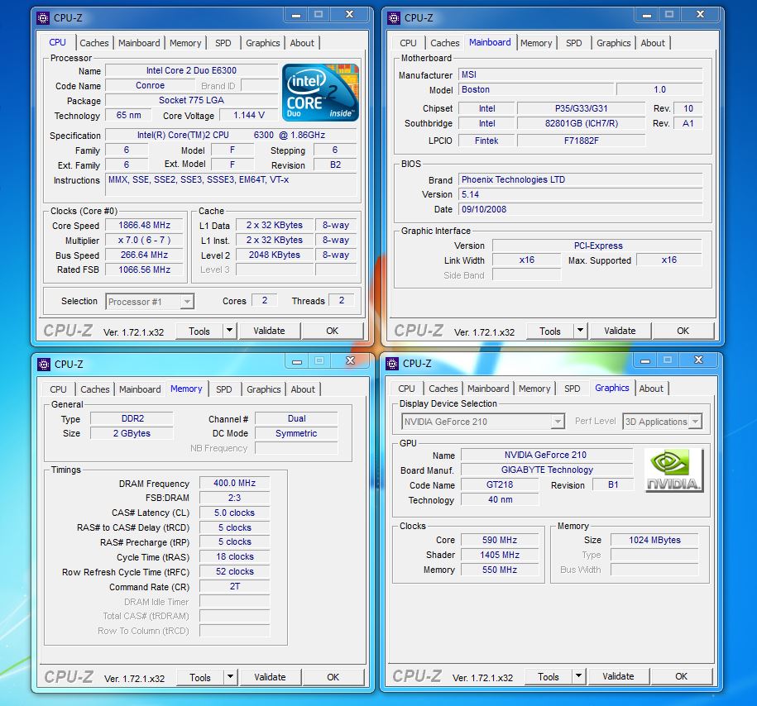Click memory type DDR2 value
This screenshot has height=706, width=757.
(132, 418)
